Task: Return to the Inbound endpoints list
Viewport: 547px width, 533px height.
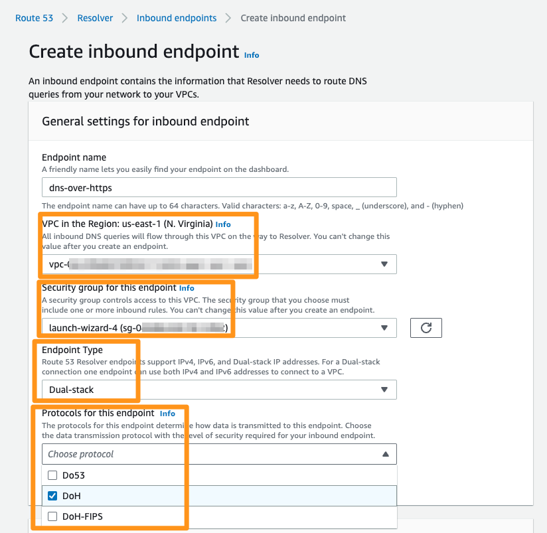Action: 176,18
